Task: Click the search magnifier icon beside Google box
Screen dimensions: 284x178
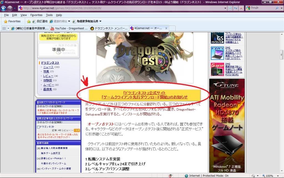Action: point(277,8)
